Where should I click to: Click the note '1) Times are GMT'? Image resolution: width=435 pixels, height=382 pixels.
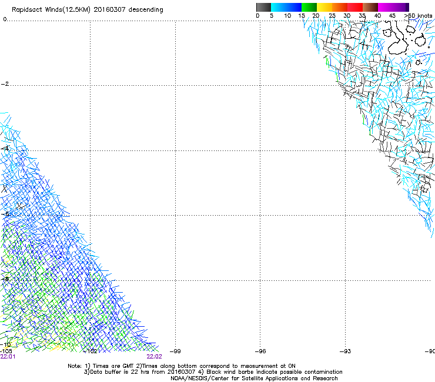109,366
